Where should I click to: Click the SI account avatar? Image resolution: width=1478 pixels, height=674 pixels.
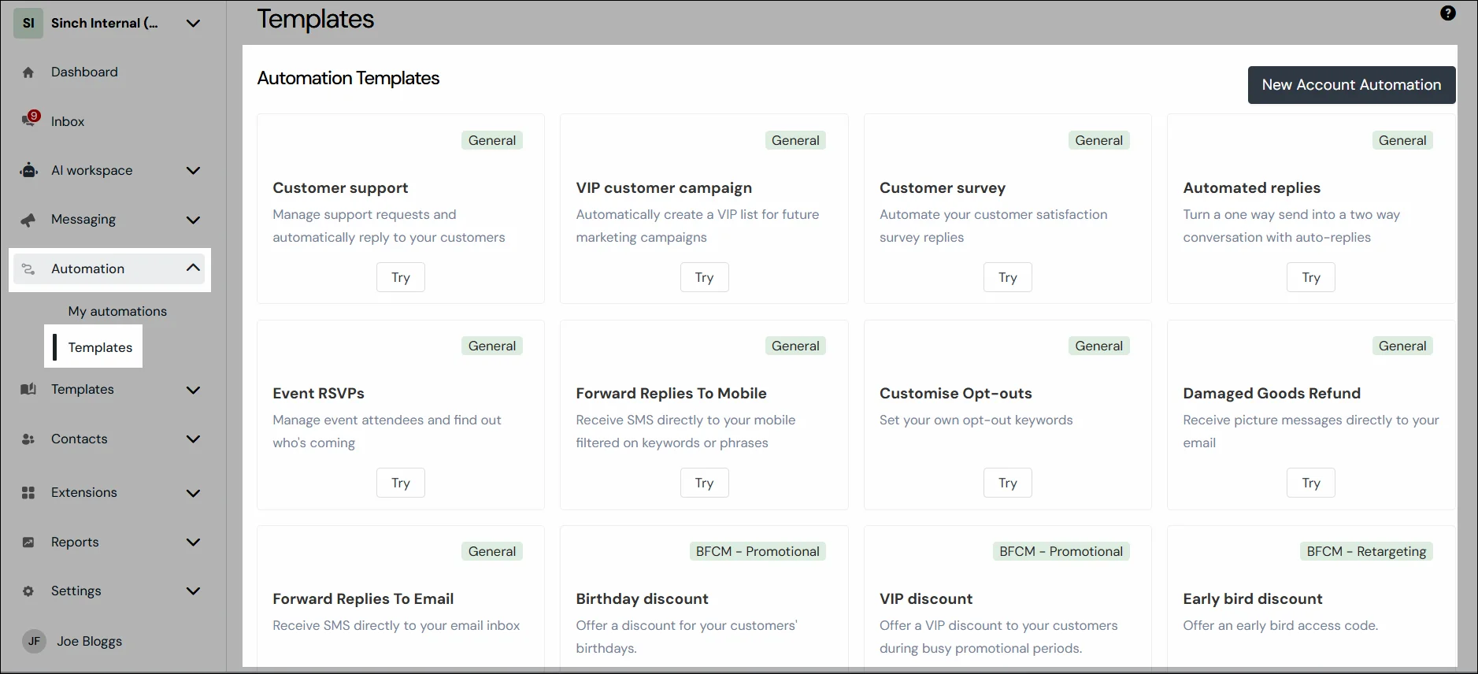pos(28,23)
